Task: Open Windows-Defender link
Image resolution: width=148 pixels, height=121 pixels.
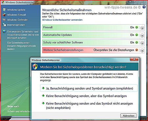Action: (x=17, y=20)
